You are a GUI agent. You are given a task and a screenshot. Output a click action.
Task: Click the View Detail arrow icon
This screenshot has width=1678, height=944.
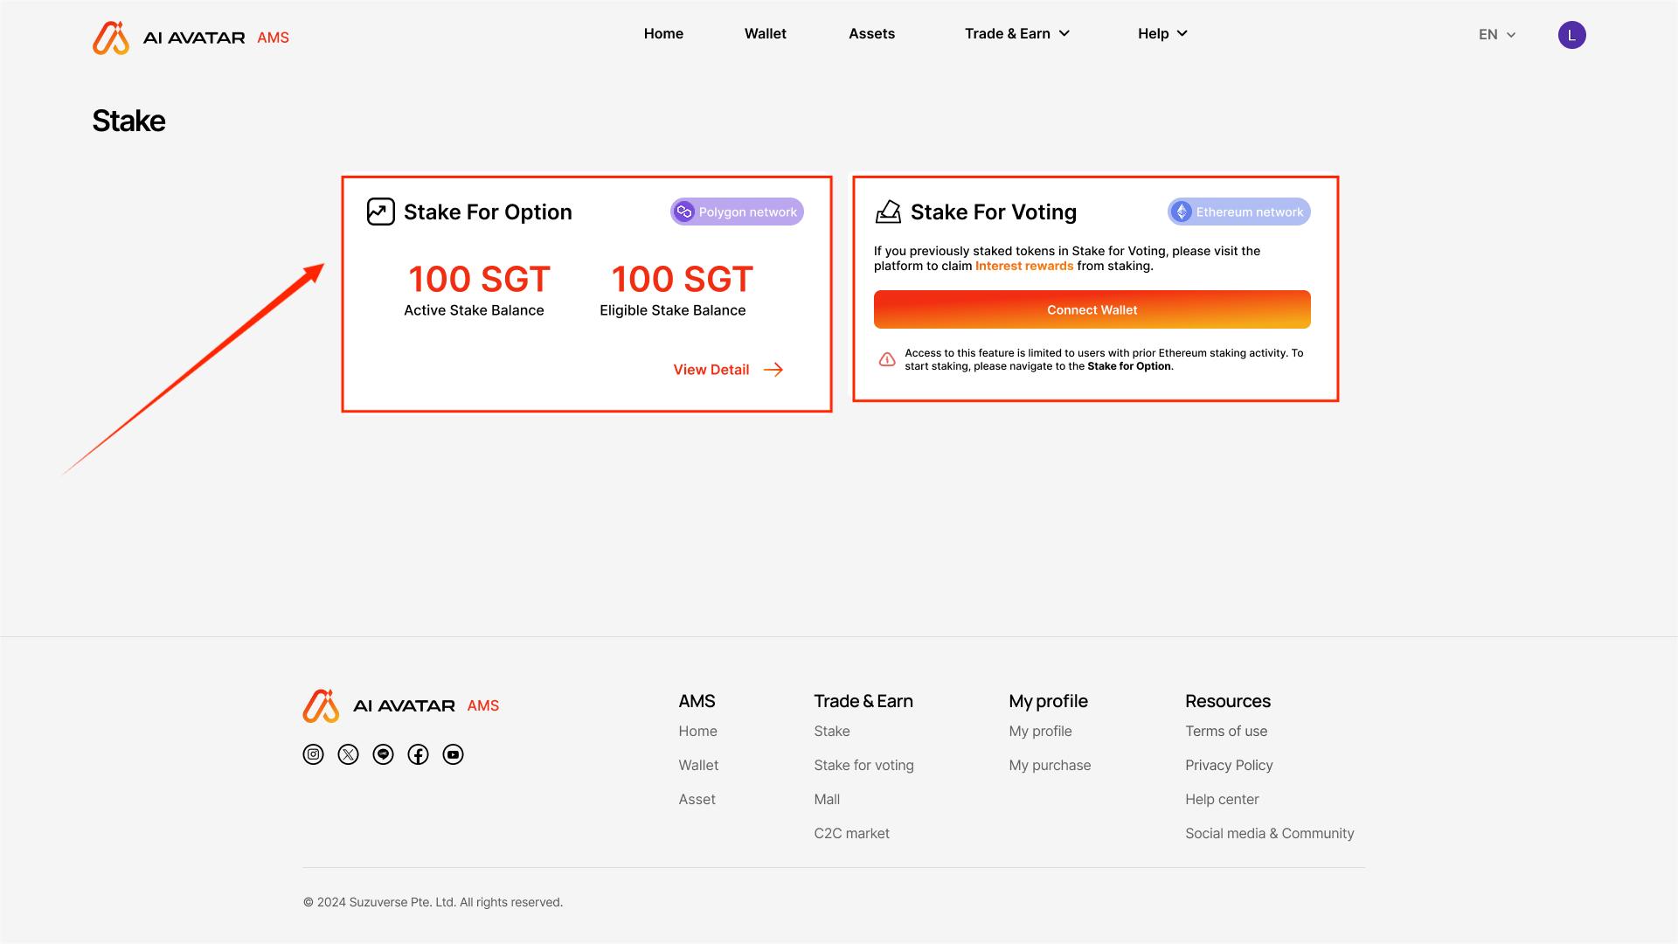(773, 370)
